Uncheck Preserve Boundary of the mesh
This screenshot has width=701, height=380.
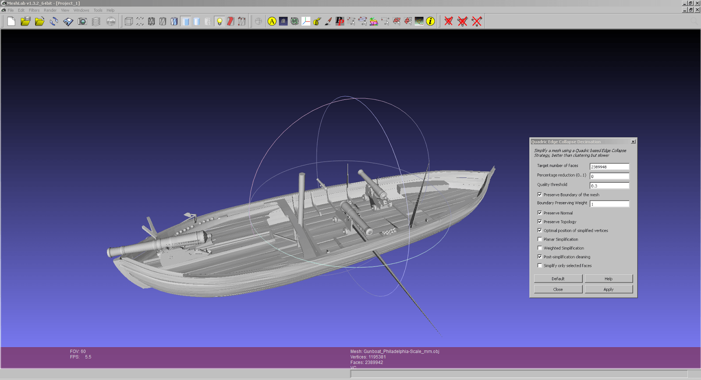(540, 195)
